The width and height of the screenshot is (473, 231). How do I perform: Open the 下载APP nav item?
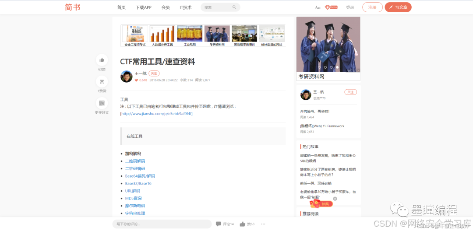point(144,7)
